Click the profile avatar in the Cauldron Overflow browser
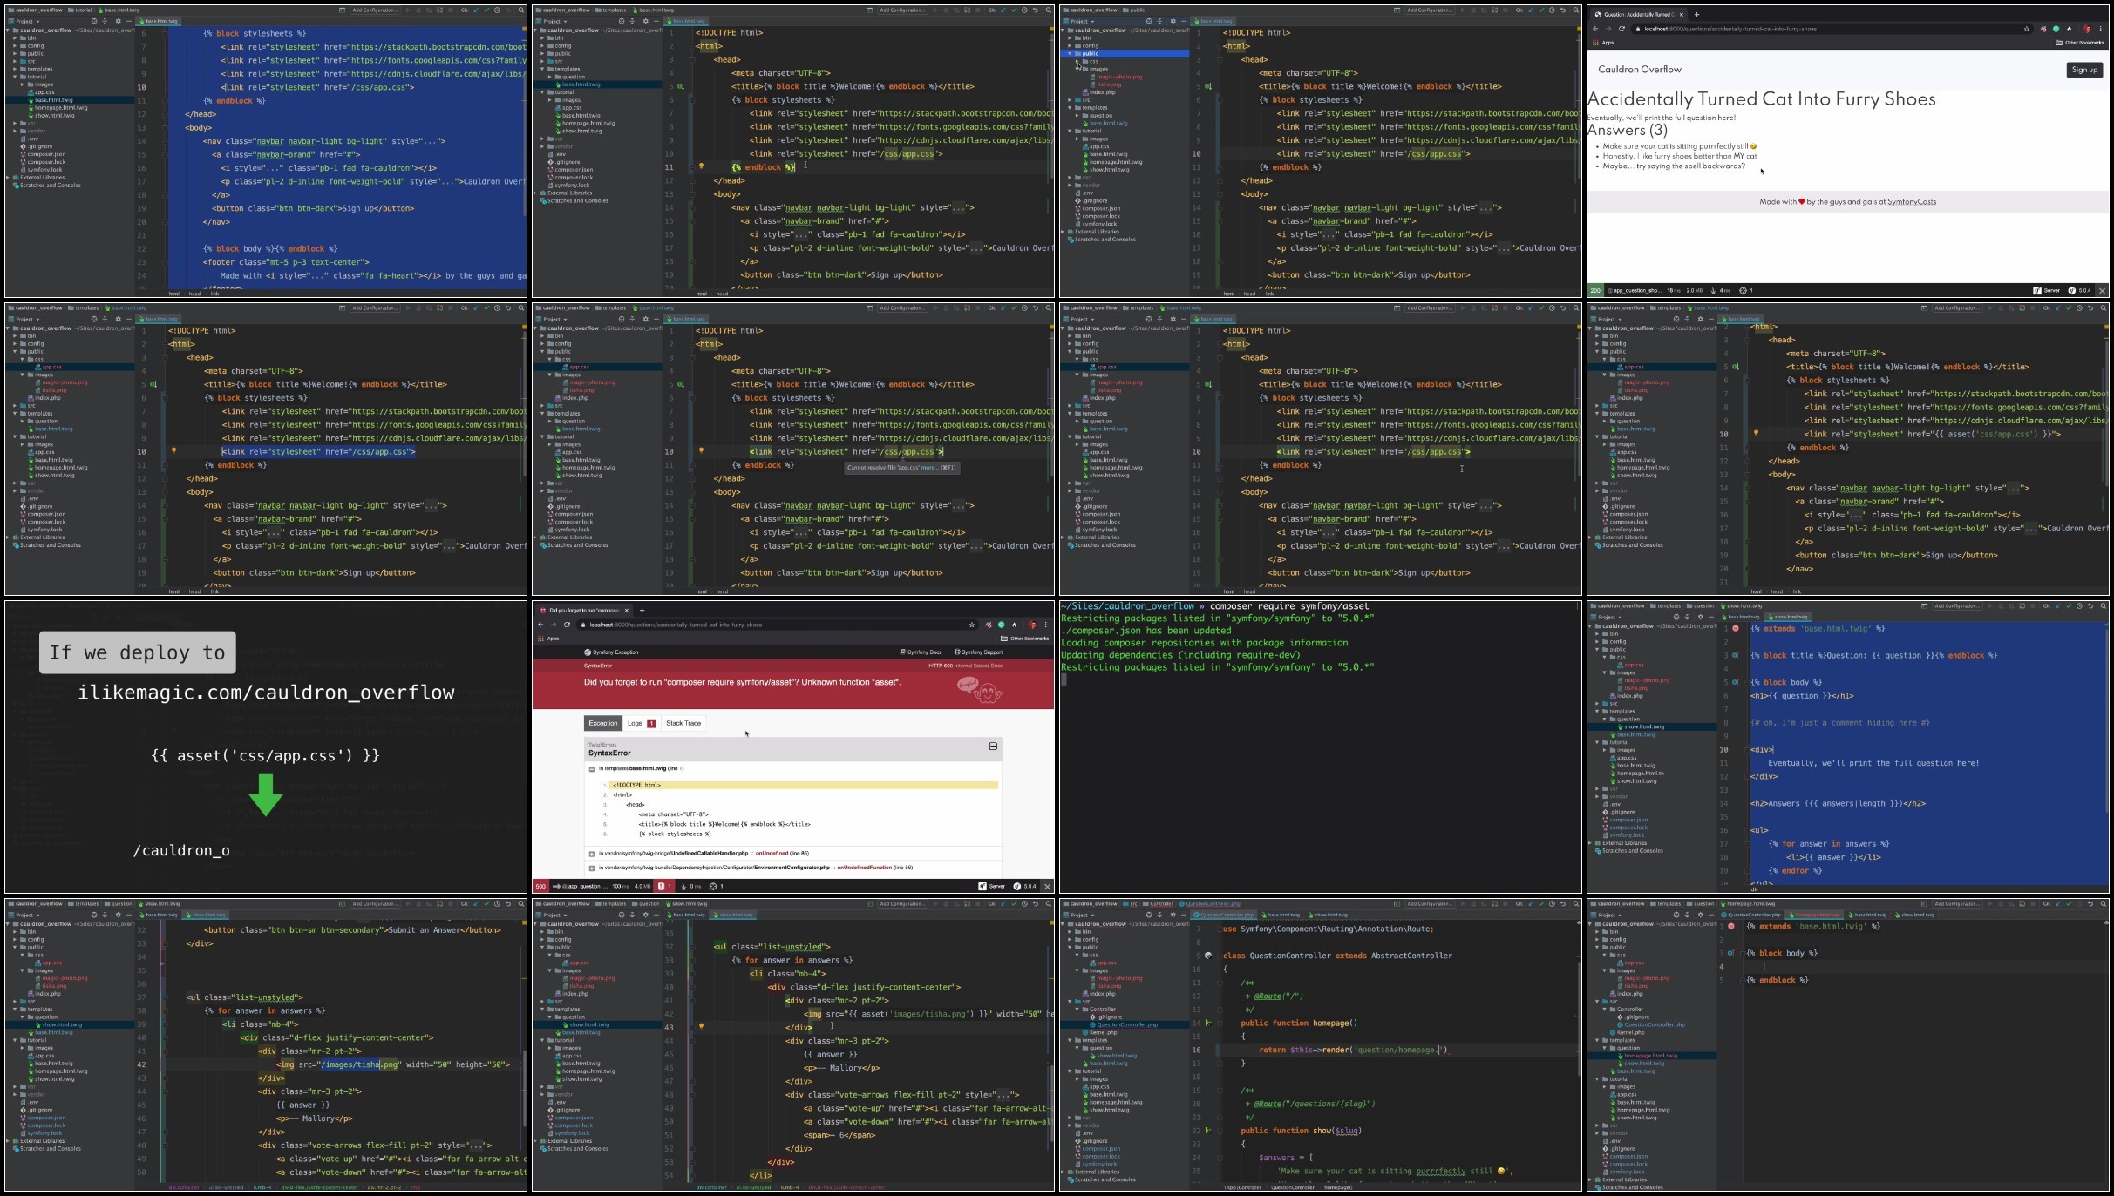This screenshot has width=2114, height=1196. (x=2087, y=29)
